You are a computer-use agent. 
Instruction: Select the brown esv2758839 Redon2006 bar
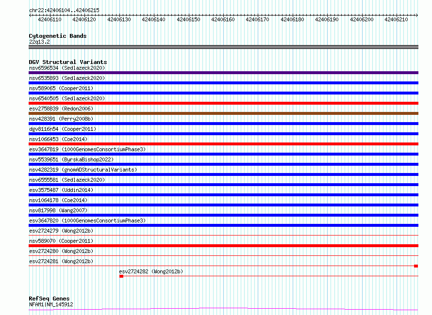(223, 113)
